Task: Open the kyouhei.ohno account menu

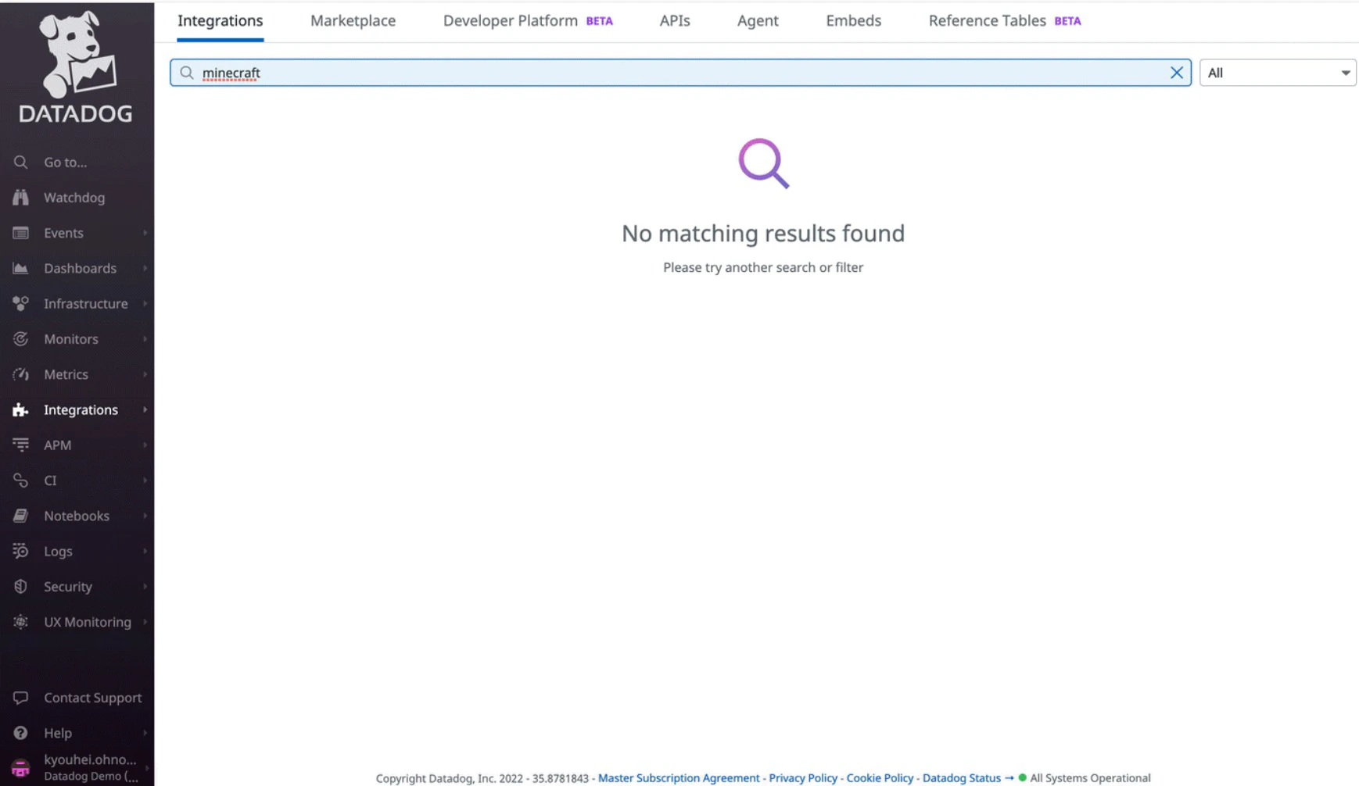Action: [x=77, y=768]
